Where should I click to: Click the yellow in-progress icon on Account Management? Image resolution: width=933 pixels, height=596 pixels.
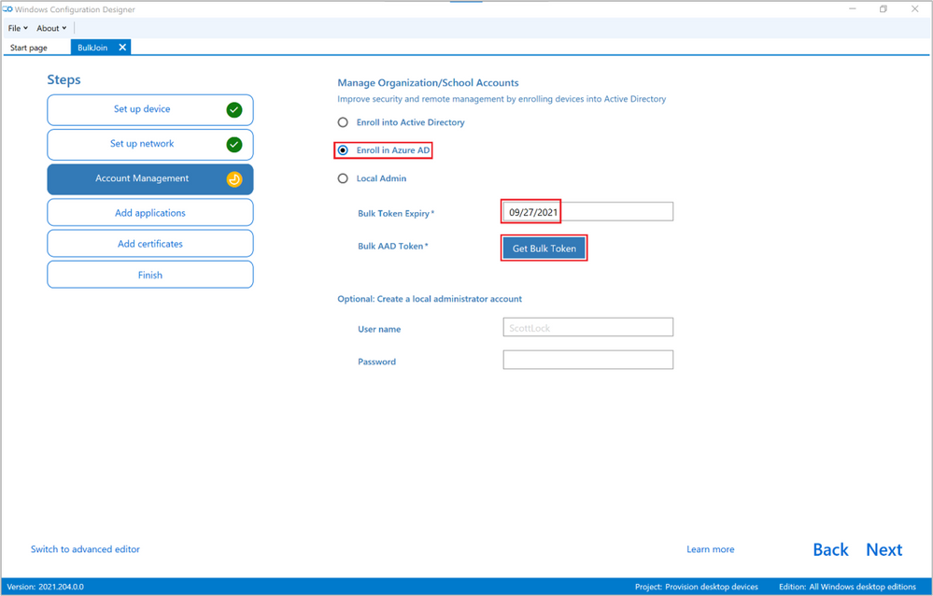click(x=234, y=179)
